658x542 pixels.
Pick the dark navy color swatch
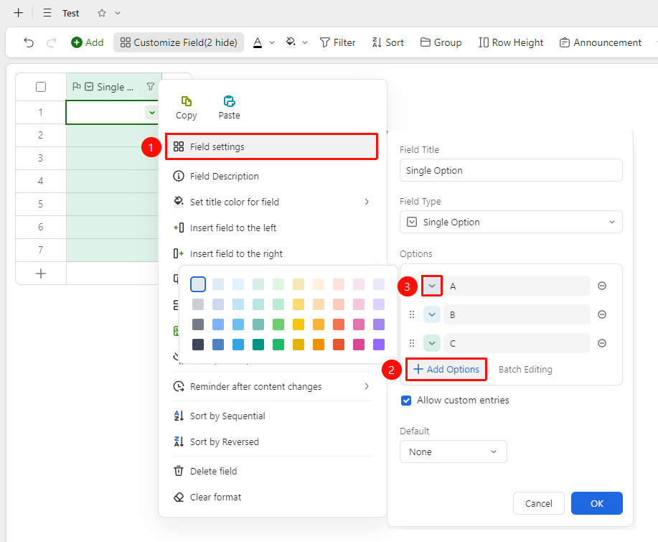(198, 345)
